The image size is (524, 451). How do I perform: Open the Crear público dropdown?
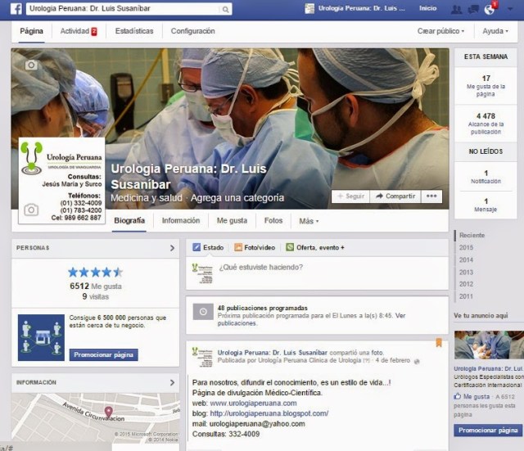[441, 31]
